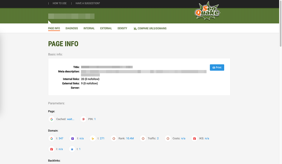Click the Semrush icon next to Costs

tap(168, 138)
